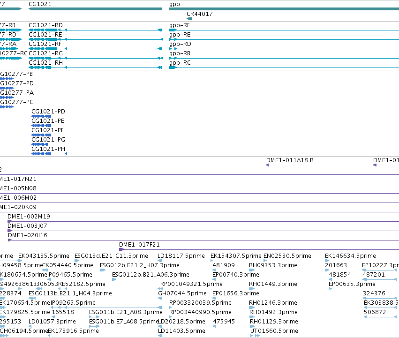The width and height of the screenshot is (399, 338).
Task: Select the EP00740.3prime EST label
Action: (236, 275)
